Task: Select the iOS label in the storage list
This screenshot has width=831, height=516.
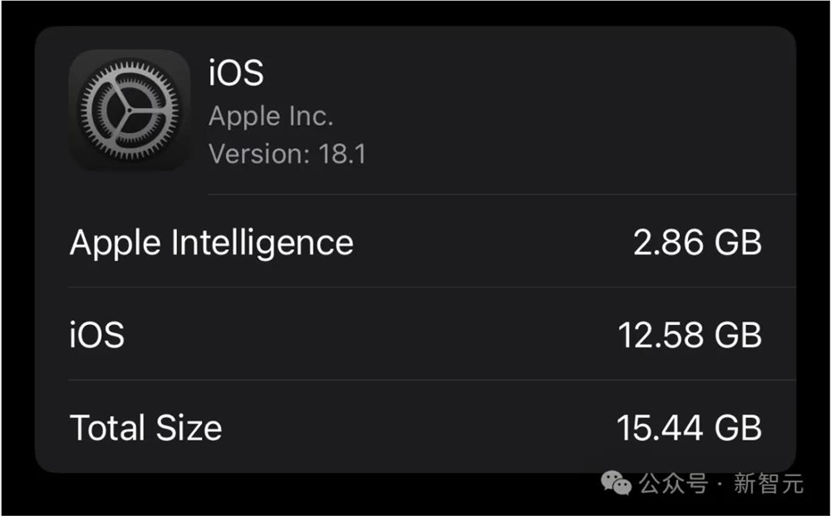Action: [97, 335]
